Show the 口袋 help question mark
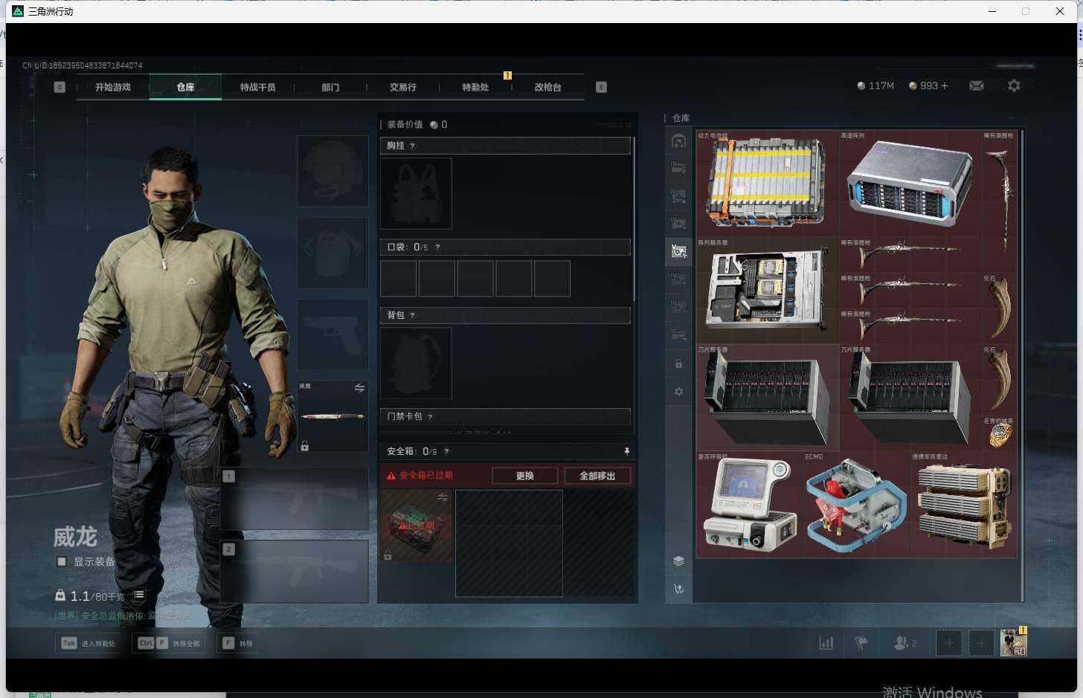This screenshot has height=698, width=1083. pos(437,247)
